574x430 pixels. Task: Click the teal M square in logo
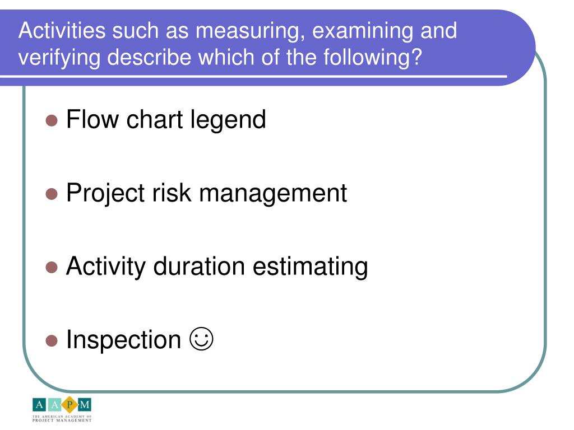(85, 405)
